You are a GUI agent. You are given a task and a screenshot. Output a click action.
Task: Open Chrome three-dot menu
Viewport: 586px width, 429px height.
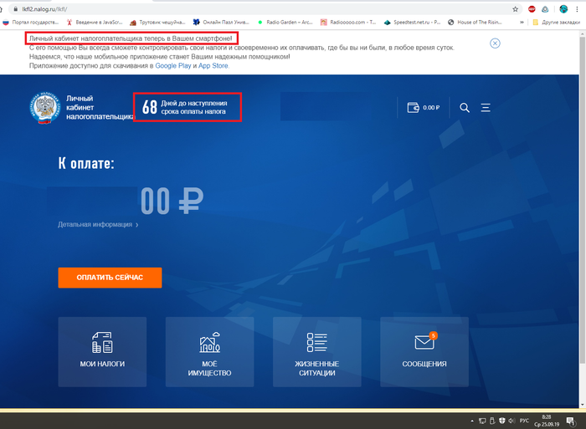tap(577, 9)
